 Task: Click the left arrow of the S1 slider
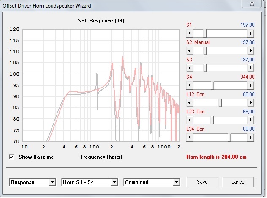point(190,33)
